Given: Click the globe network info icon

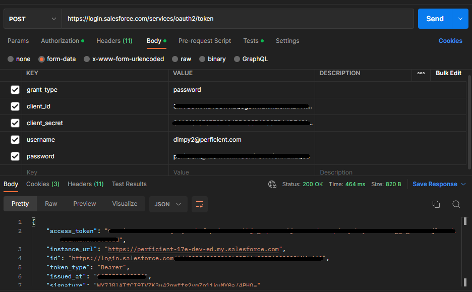Looking at the screenshot, I should click(272, 184).
